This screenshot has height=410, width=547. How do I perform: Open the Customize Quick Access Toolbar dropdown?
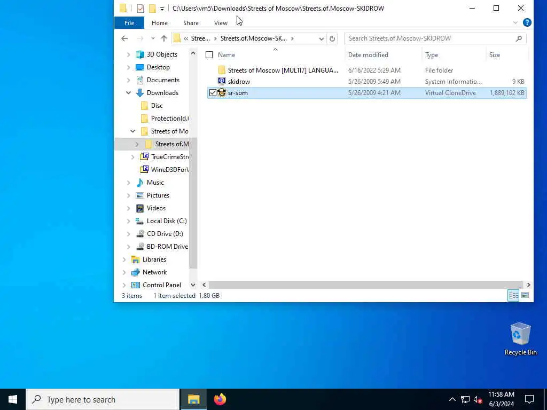(x=162, y=9)
